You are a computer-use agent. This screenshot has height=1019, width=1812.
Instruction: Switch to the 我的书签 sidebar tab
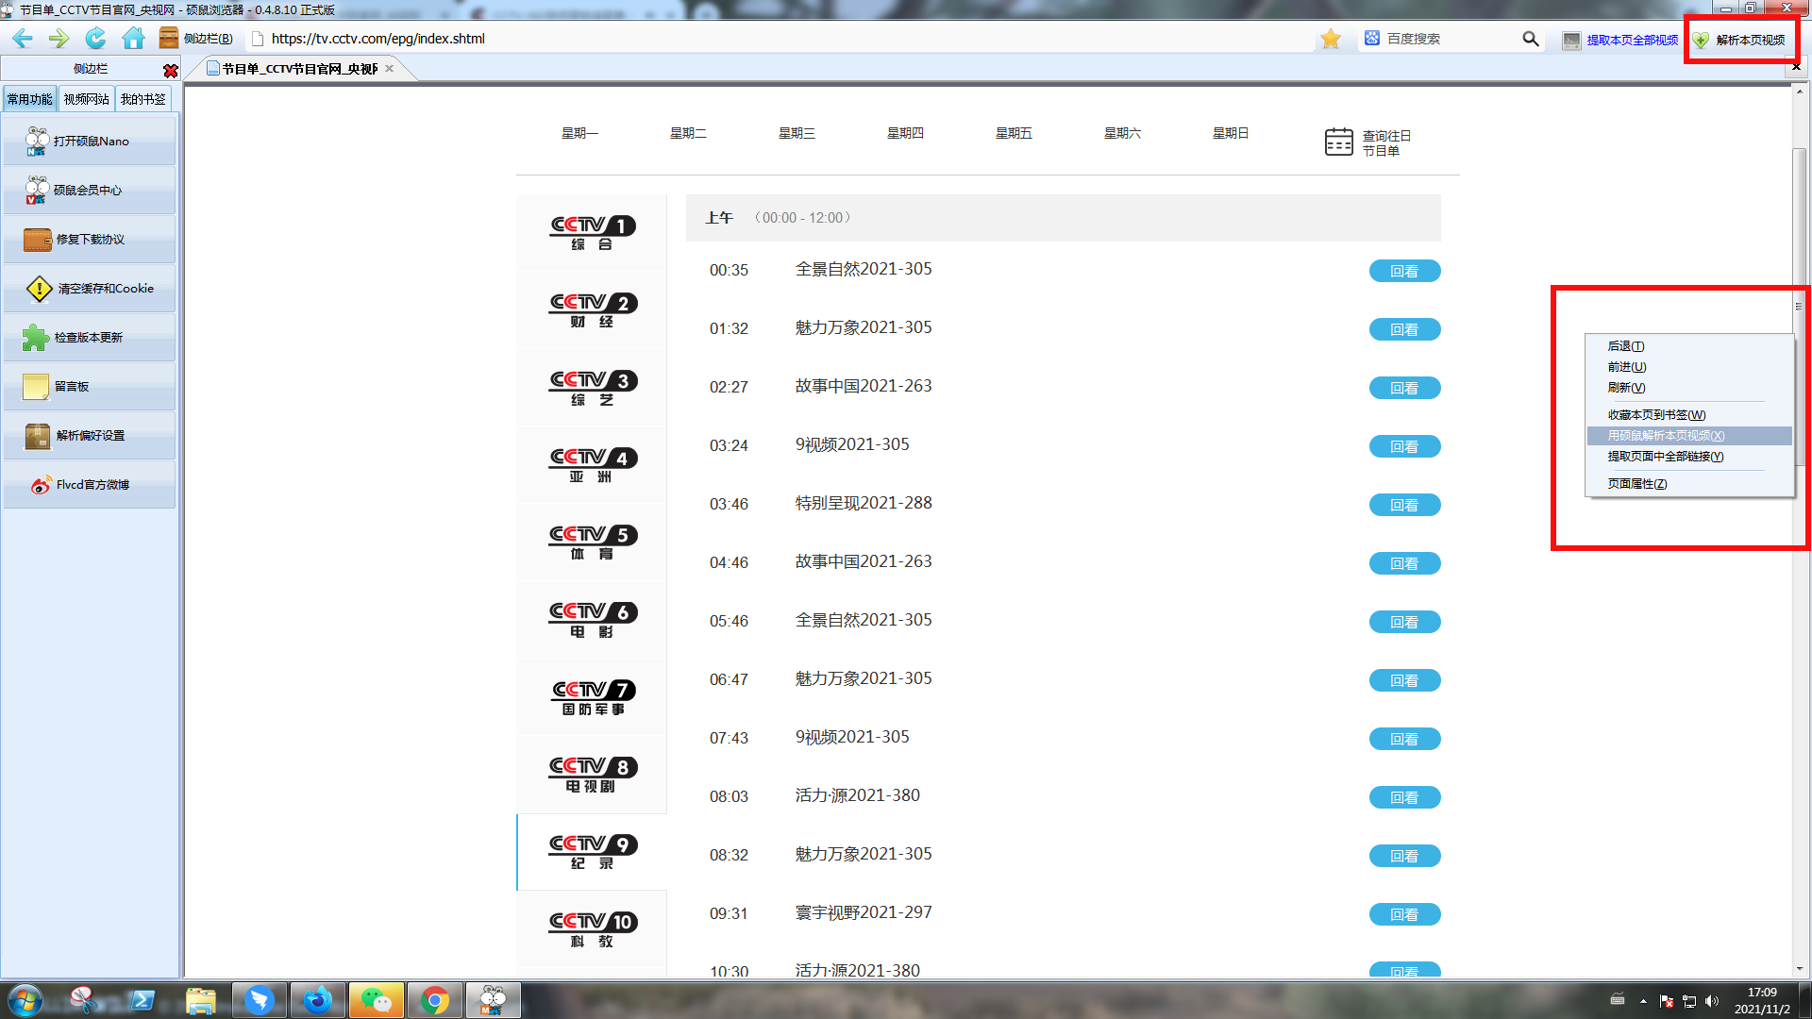click(143, 99)
